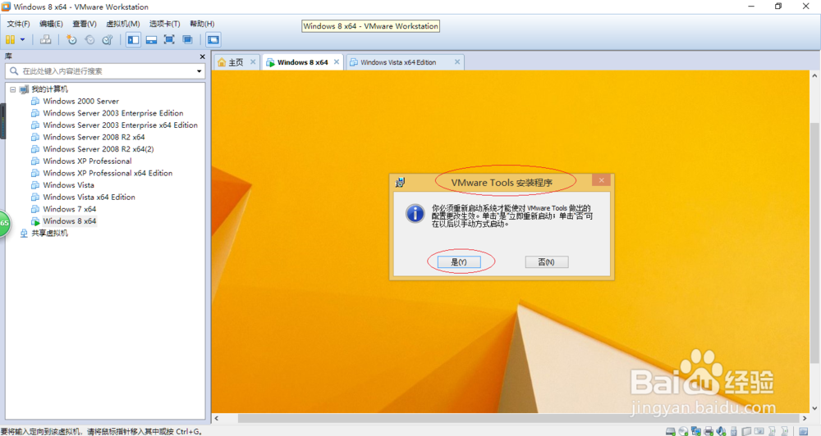821x436 pixels.
Task: Select Windows XP Professional in the library
Action: coord(87,161)
